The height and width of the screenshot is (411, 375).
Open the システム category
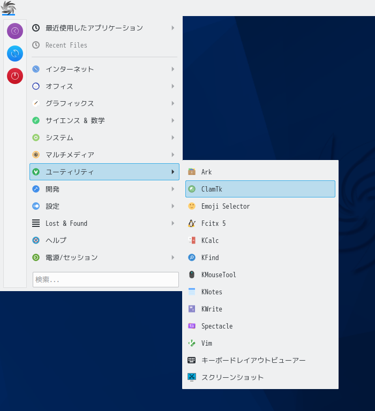coord(104,138)
